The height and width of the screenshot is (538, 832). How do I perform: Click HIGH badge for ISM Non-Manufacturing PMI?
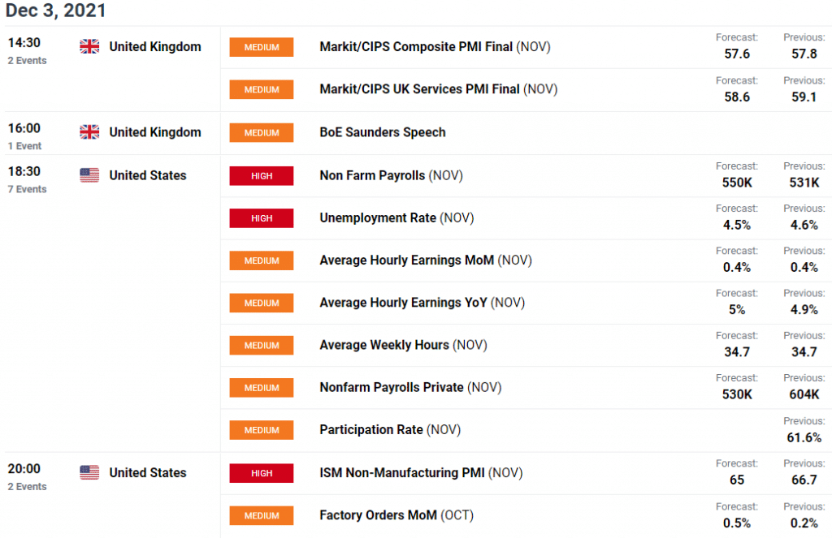click(261, 473)
